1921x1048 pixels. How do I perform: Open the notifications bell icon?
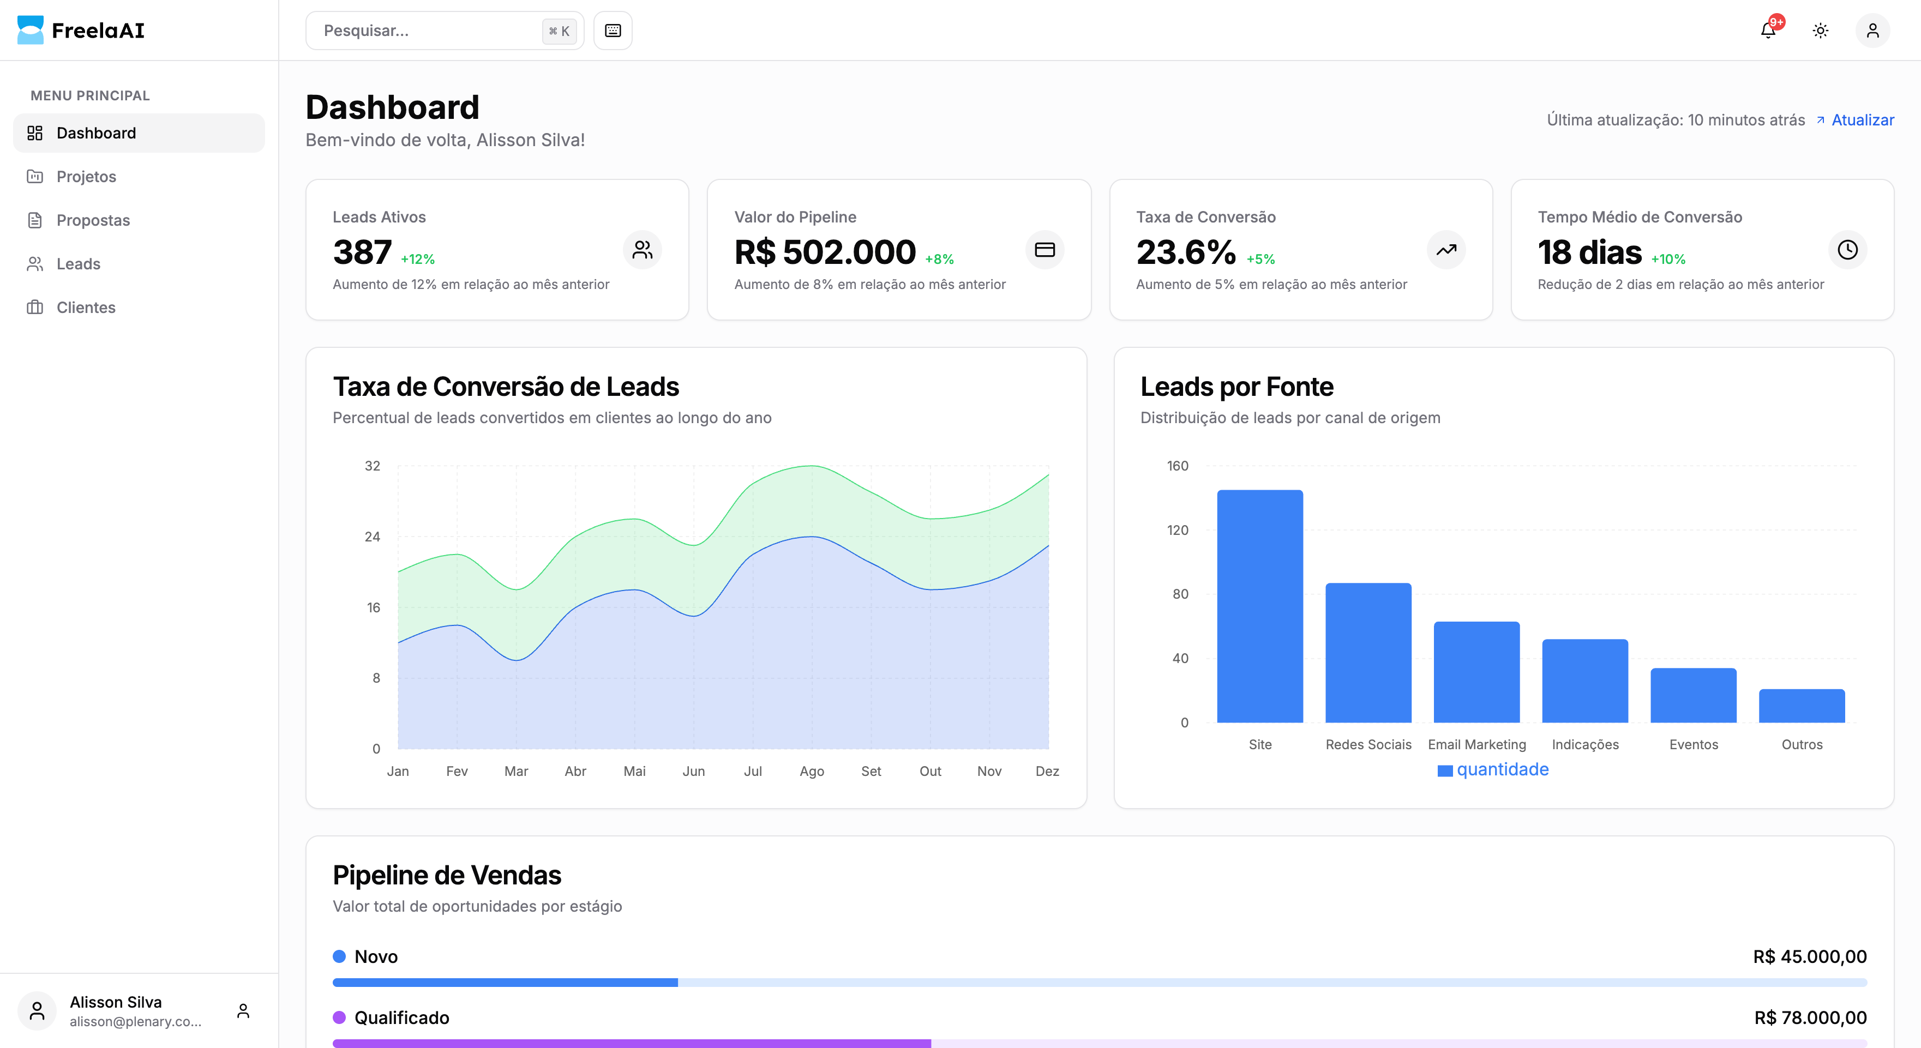coord(1768,31)
